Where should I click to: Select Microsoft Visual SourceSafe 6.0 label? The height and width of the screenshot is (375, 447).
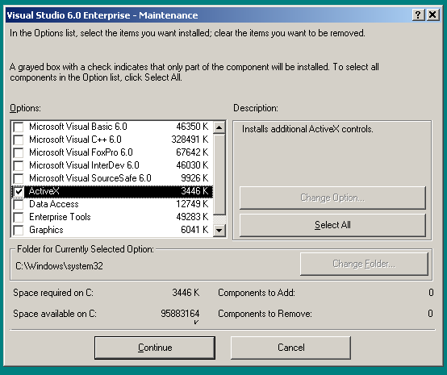tap(90, 178)
